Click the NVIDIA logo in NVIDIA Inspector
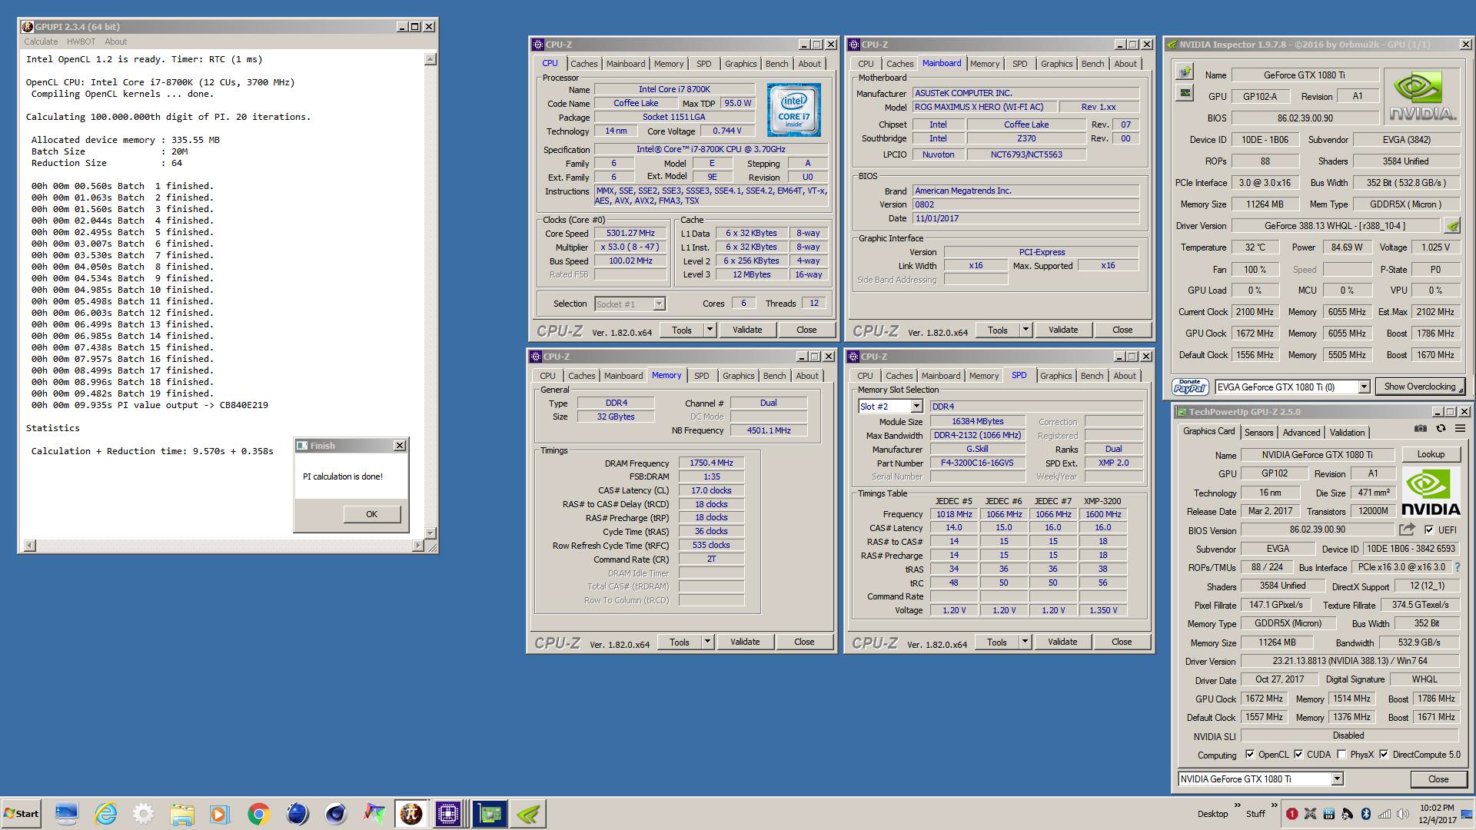 1421,96
